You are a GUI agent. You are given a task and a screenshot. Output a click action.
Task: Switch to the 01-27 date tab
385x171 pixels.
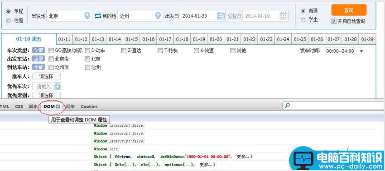point(334,39)
